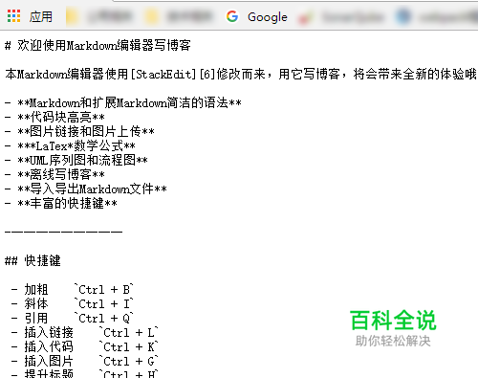This screenshot has height=378, width=478.
Task: Open the Google bookmark in the bookmarks bar
Action: click(x=256, y=16)
